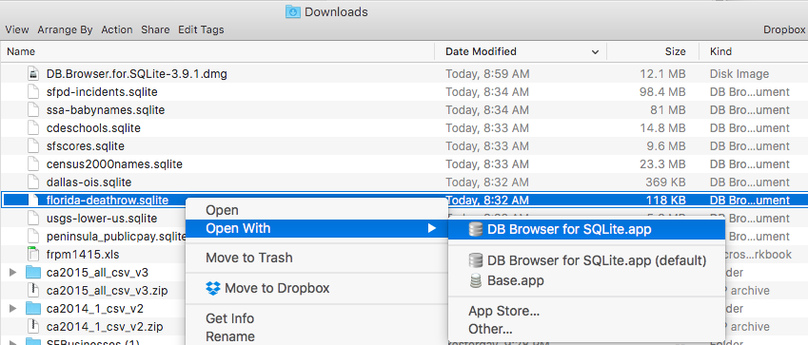Click the peninsula_publicpay.sqlite file icon
808x345 pixels.
[x=33, y=237]
